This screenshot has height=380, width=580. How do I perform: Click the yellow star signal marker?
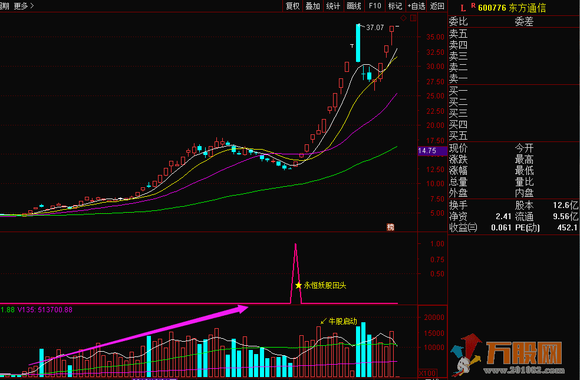298,285
